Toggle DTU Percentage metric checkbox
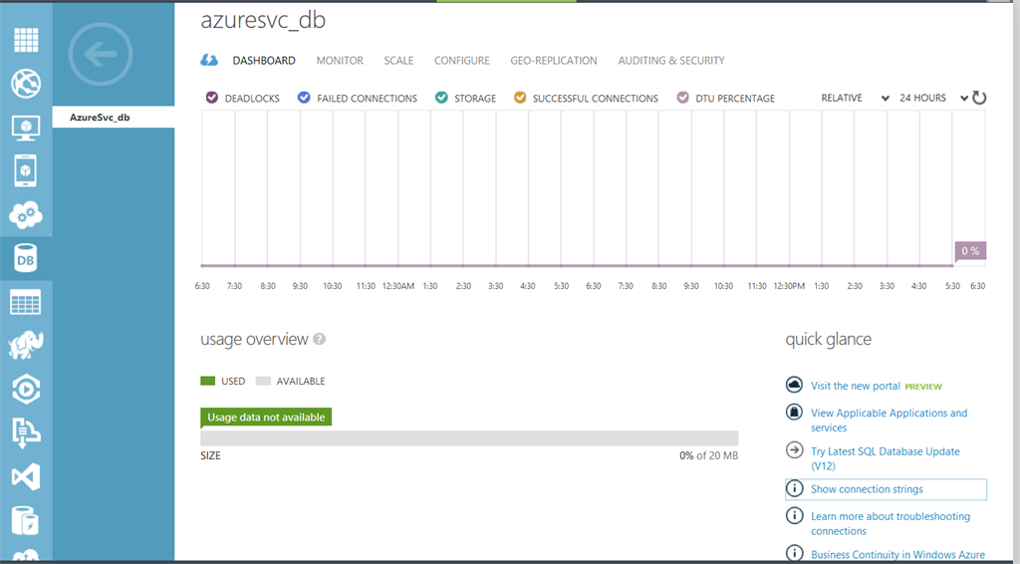The height and width of the screenshot is (564, 1020). tap(682, 98)
